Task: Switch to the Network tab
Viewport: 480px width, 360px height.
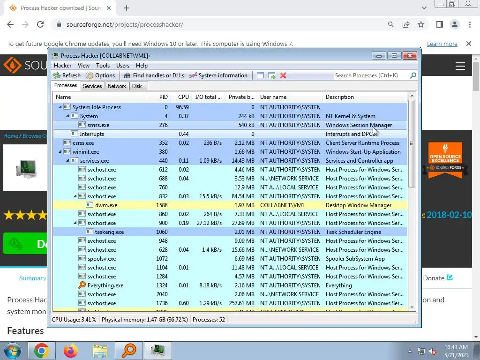Action: [117, 86]
